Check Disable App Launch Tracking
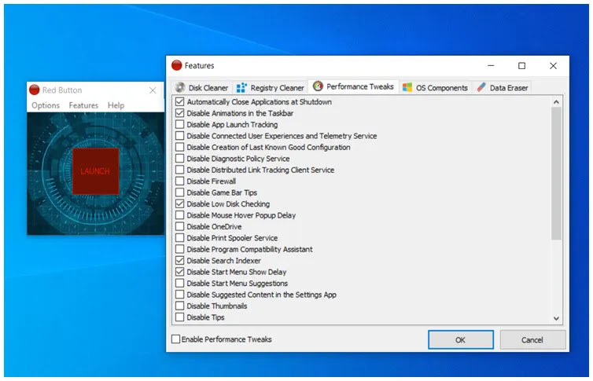Image resolution: width=593 pixels, height=381 pixels. (x=180, y=124)
